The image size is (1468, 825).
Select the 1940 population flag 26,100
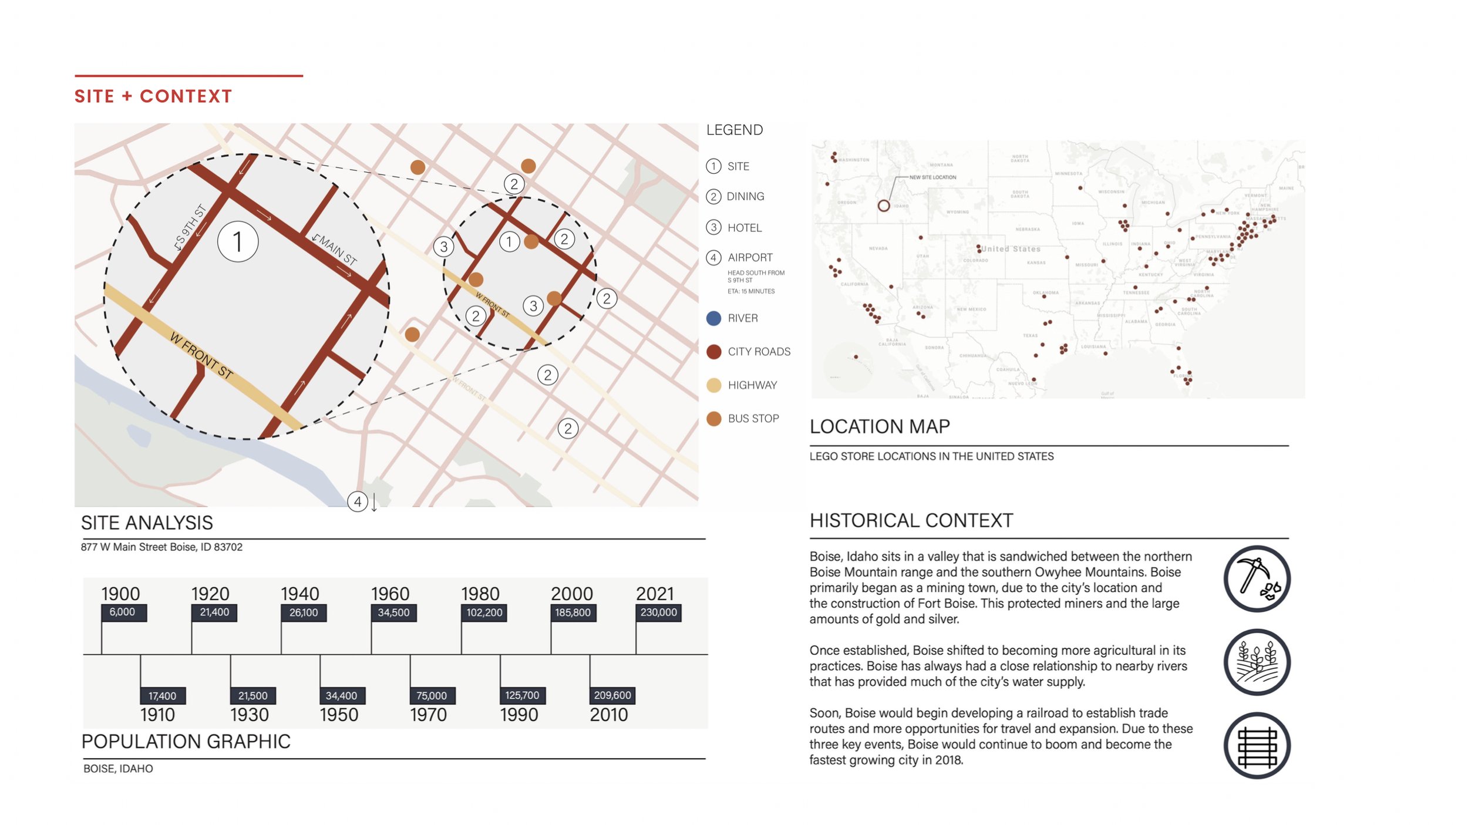(x=304, y=612)
